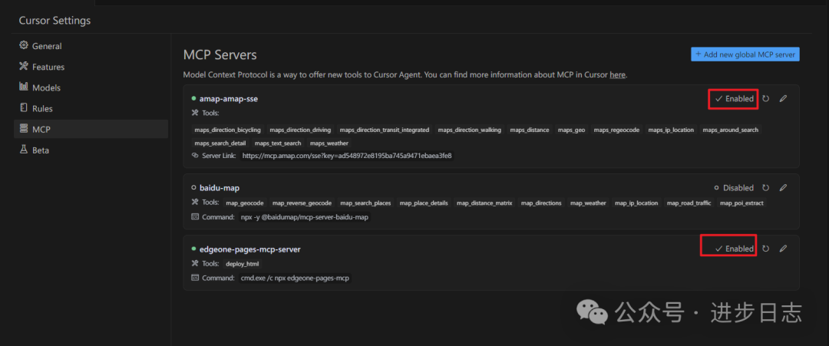Refresh the edgeone-pages-mcp-server
Viewport: 829px width, 346px height.
pos(765,249)
